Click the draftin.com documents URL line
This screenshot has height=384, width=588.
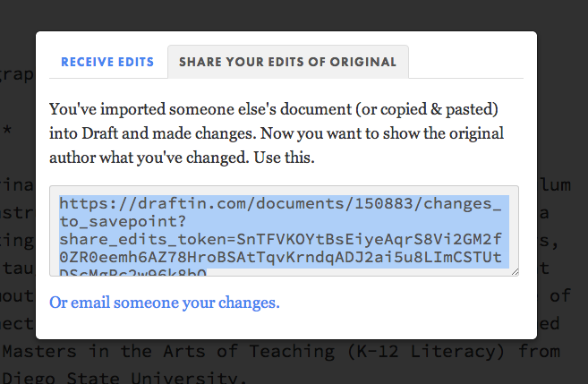(x=280, y=203)
